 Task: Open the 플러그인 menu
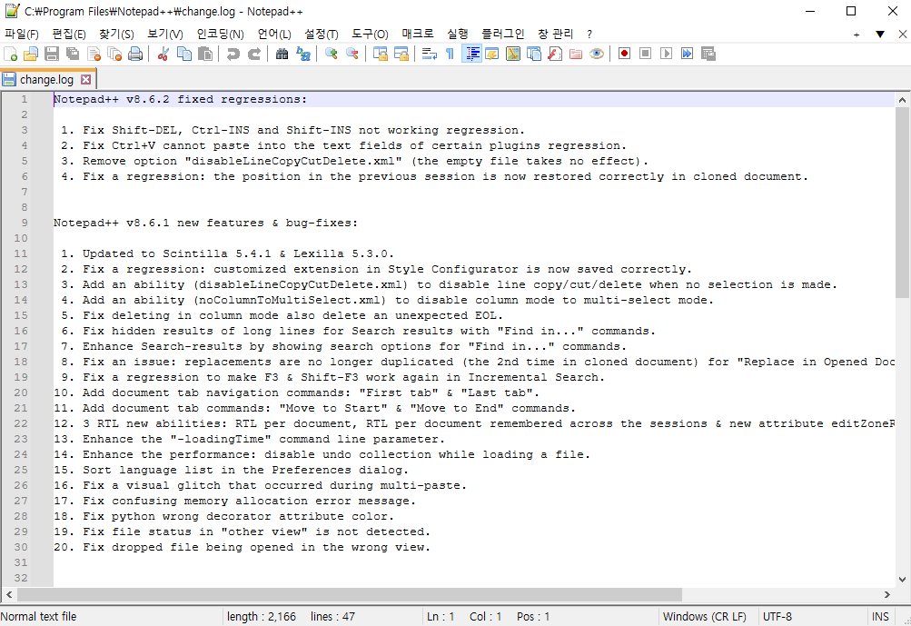pyautogui.click(x=503, y=35)
